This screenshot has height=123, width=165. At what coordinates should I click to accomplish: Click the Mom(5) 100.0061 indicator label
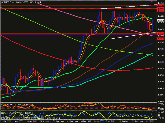click(25, 113)
